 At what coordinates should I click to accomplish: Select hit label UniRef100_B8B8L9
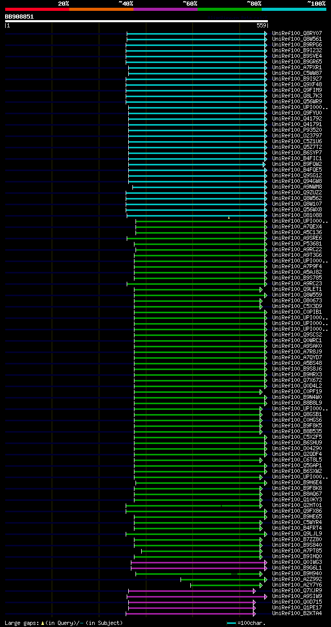pos(297,403)
